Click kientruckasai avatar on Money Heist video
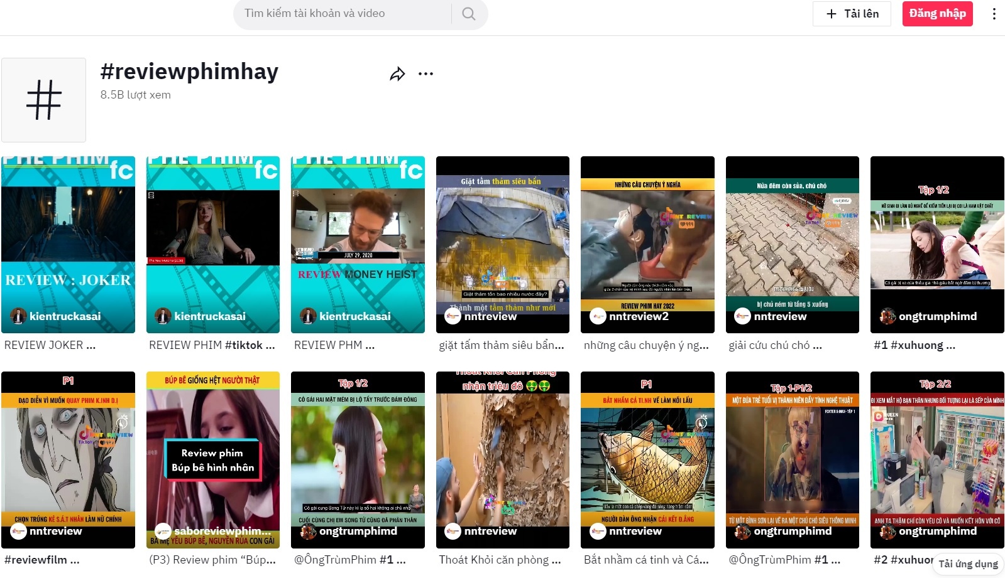 coord(308,316)
